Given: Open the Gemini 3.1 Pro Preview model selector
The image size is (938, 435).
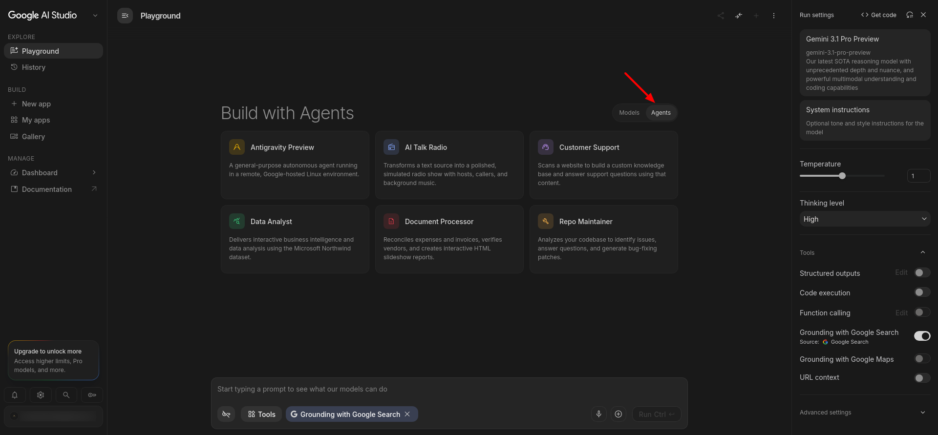Looking at the screenshot, I should click(x=865, y=62).
